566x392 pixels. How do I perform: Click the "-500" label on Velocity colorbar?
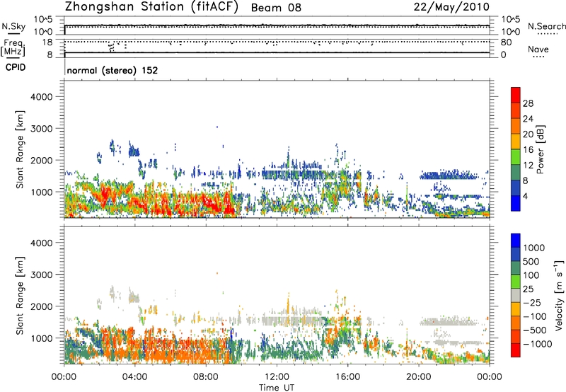[x=535, y=330]
